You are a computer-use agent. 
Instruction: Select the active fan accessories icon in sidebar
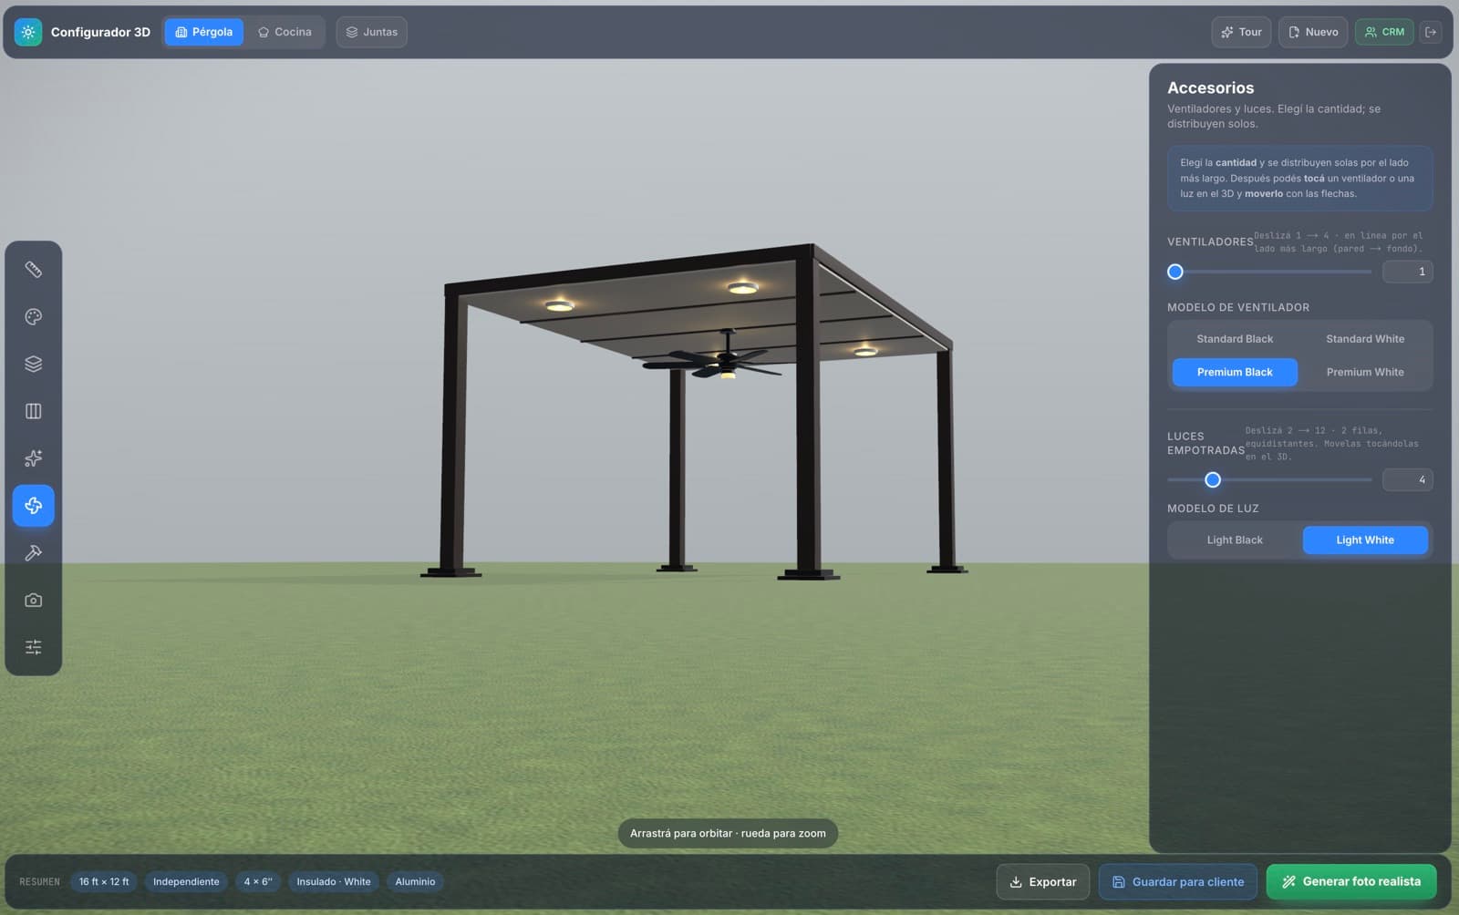coord(34,506)
